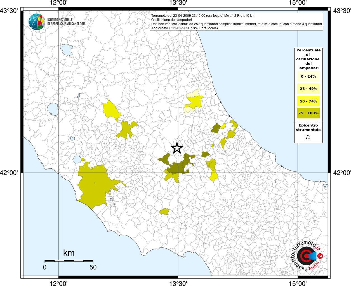This screenshot has height=286, width=351.
Task: Select the 75 - 100% legend swatch
Action: [x=308, y=113]
